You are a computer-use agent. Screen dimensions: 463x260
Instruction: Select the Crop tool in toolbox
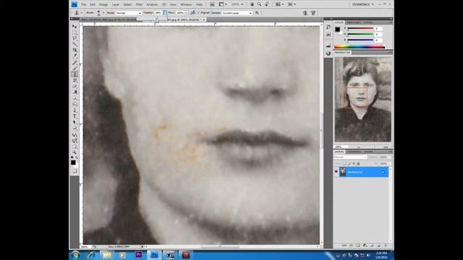point(75,51)
